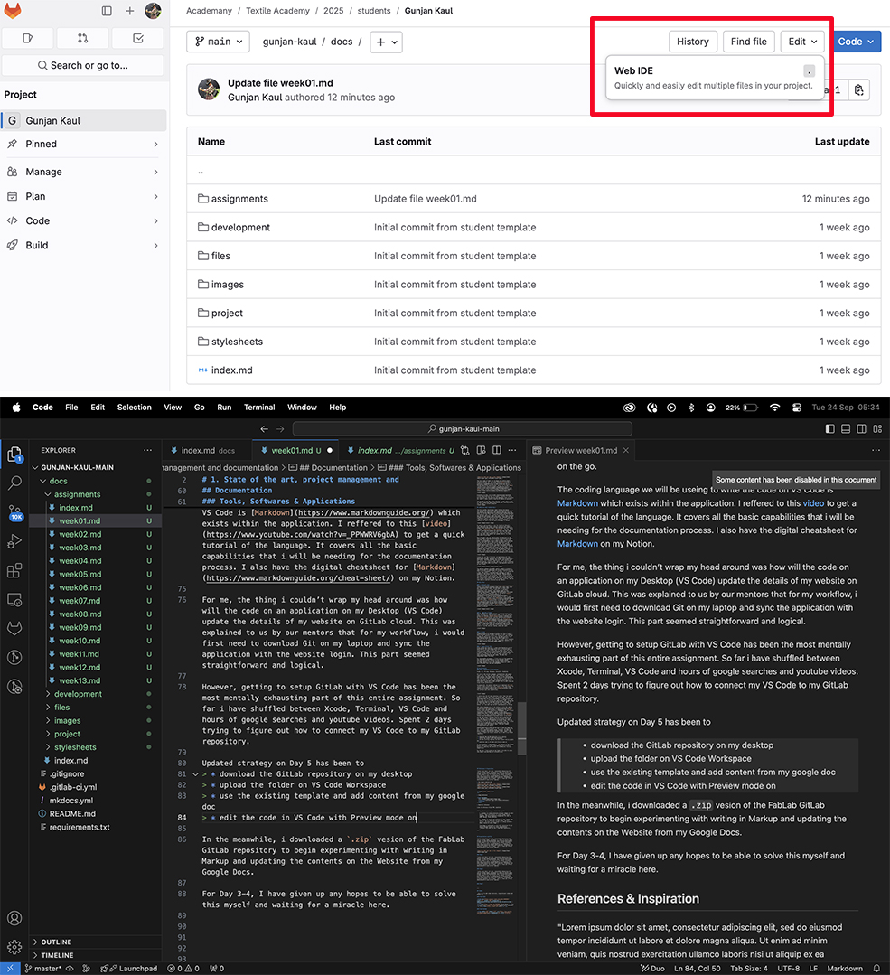Go forward arrow in VS Code title bar
The width and height of the screenshot is (890, 975).
pos(280,429)
